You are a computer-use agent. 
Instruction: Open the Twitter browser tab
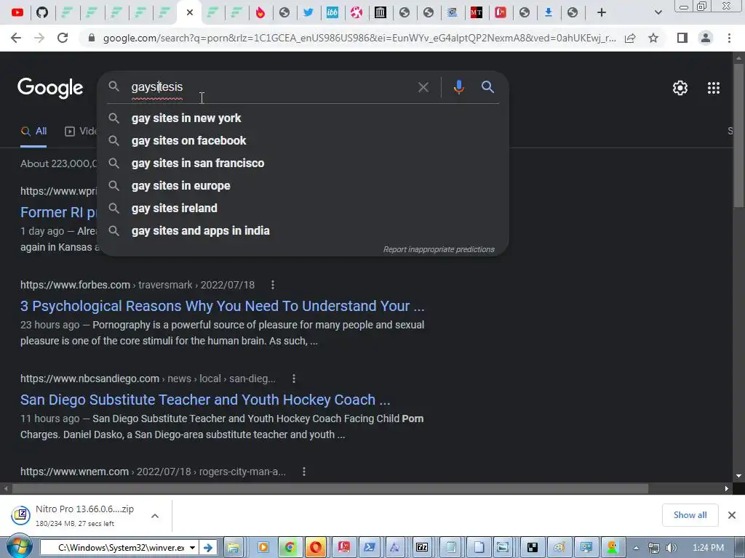coord(308,12)
